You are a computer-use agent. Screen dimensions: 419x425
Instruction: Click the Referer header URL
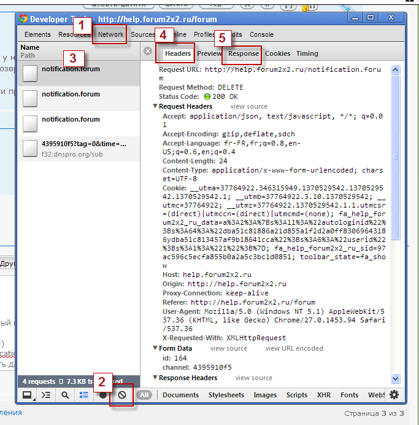[253, 302]
